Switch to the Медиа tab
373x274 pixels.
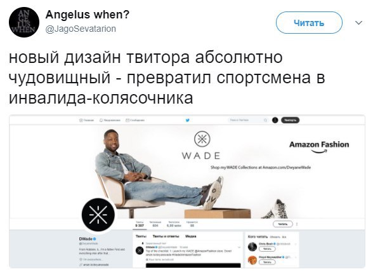click(x=191, y=236)
